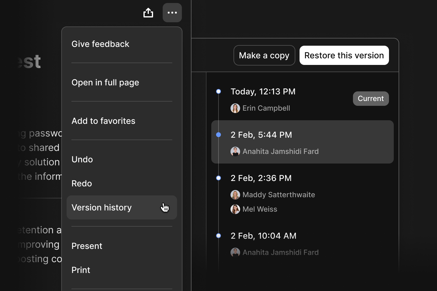Click timeline dot for 2 Feb, 2:36 PM
Viewport: 437px width, 291px height.
[x=218, y=178]
